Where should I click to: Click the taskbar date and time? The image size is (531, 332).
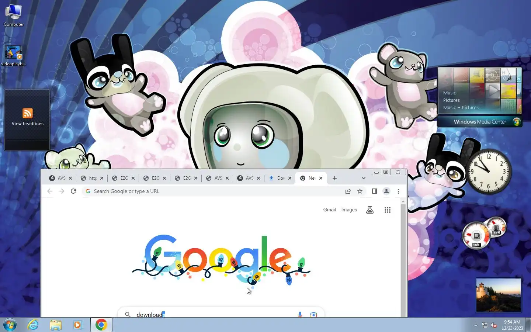[x=512, y=325]
